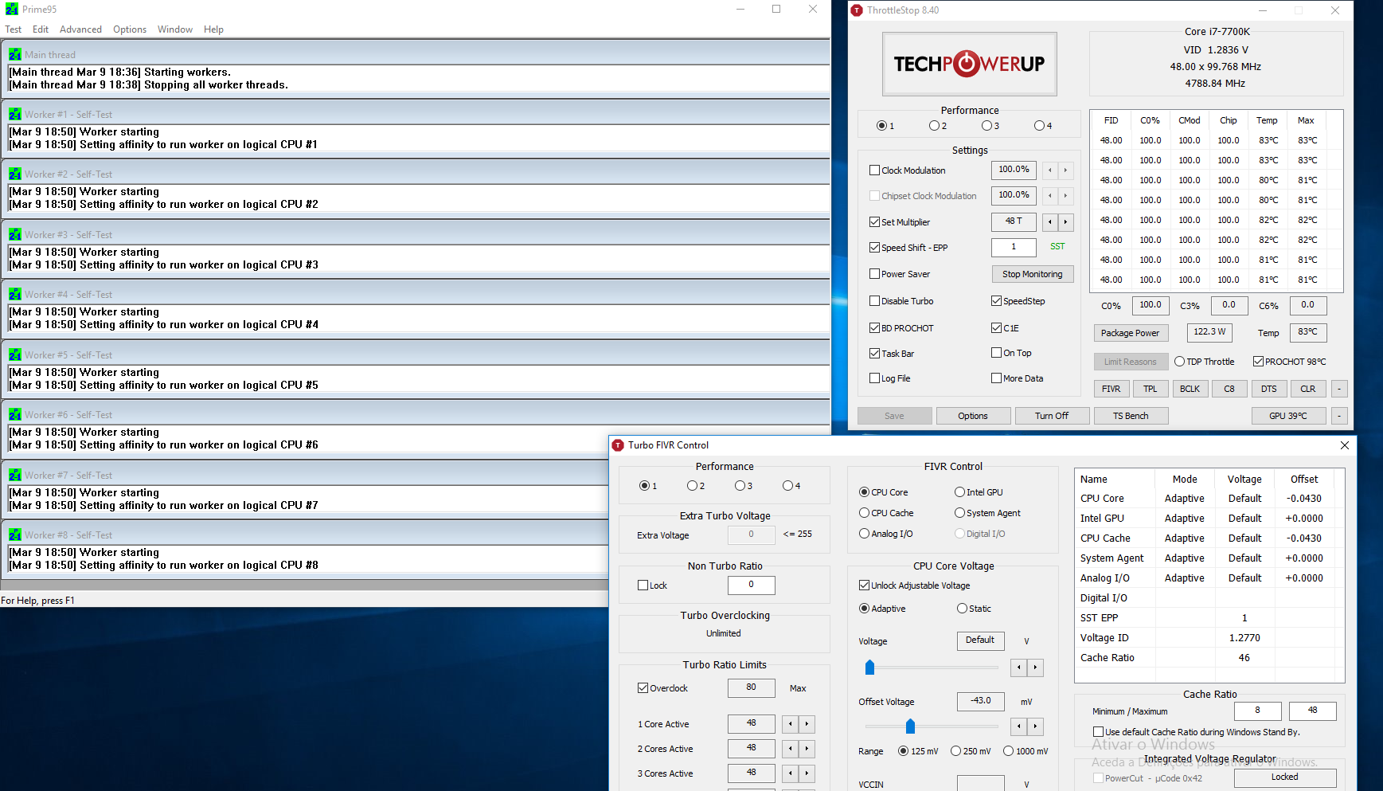
Task: Click the CLR button in ThrottleStop
Action: (1308, 389)
